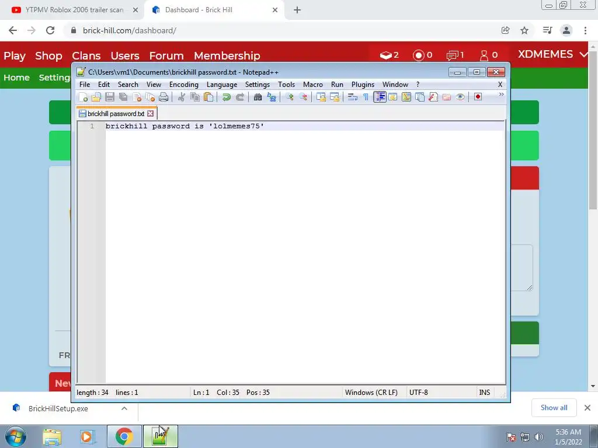The width and height of the screenshot is (598, 448).
Task: Expand the toolbar overflow chevron
Action: 501,94
